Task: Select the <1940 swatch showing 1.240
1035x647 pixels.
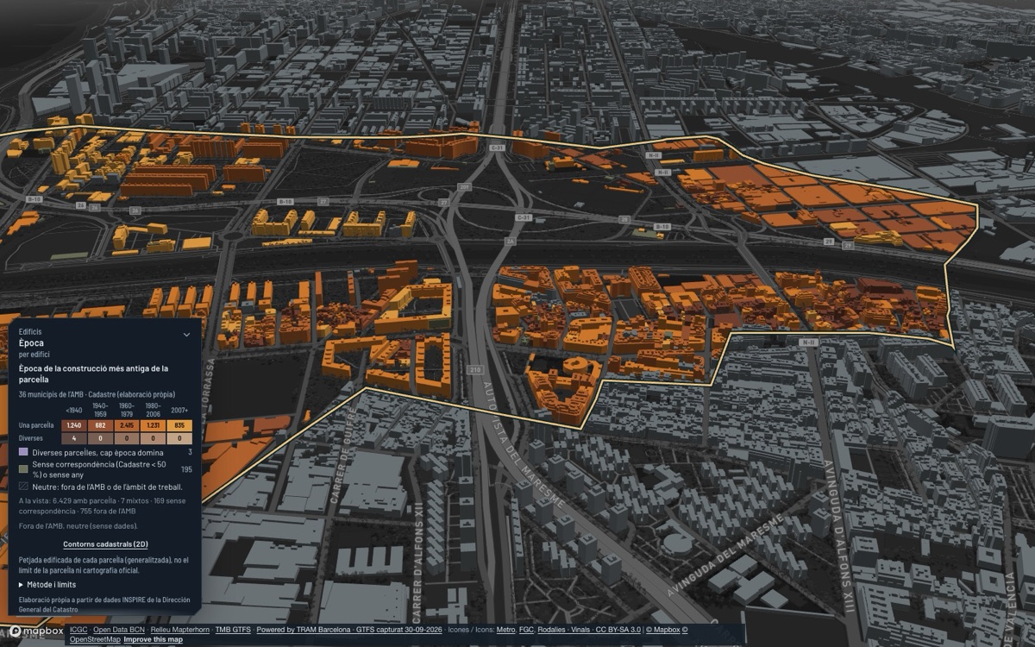Action: point(74,425)
